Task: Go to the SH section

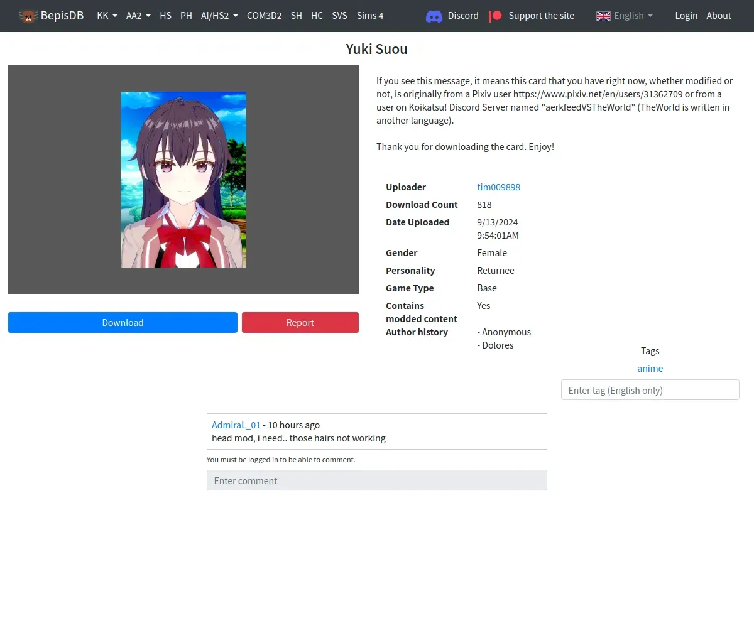Action: [x=296, y=16]
